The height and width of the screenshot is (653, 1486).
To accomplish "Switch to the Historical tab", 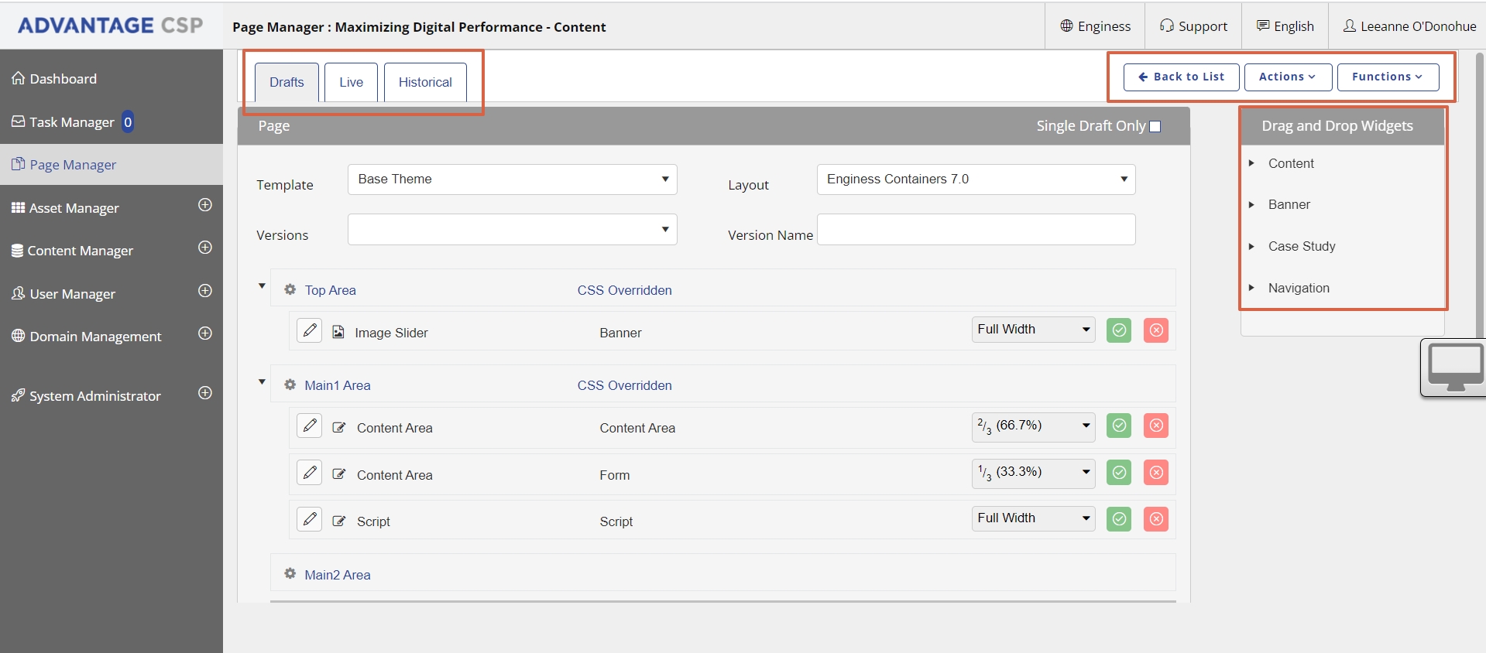I will tap(425, 82).
